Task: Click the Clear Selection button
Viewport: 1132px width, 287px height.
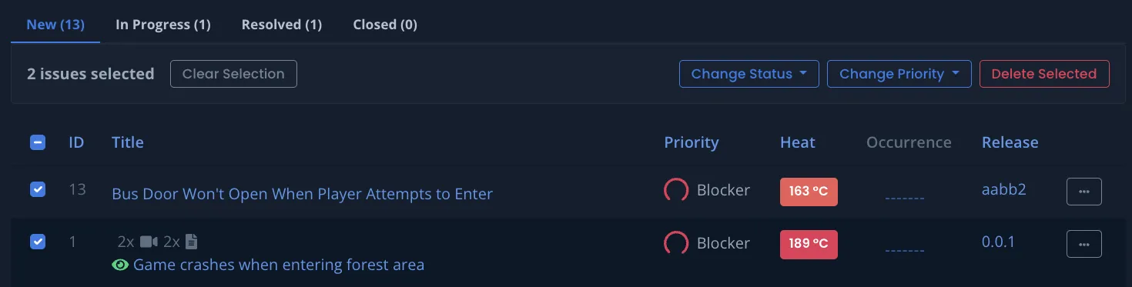Action: 233,74
